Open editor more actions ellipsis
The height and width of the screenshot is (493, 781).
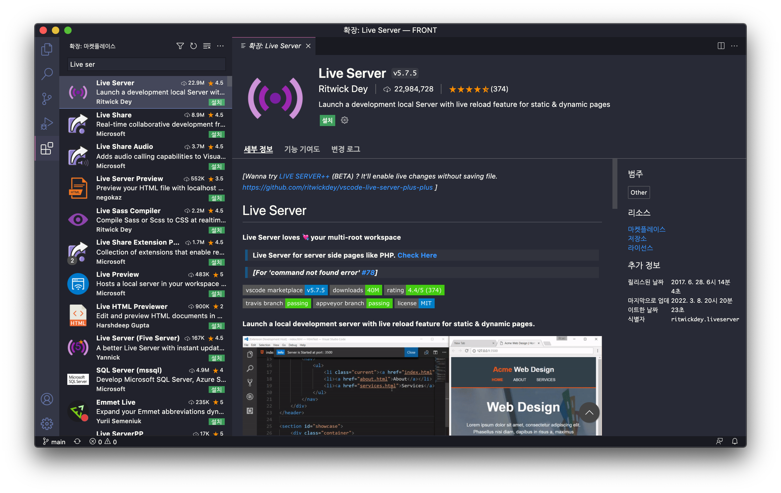tap(734, 46)
